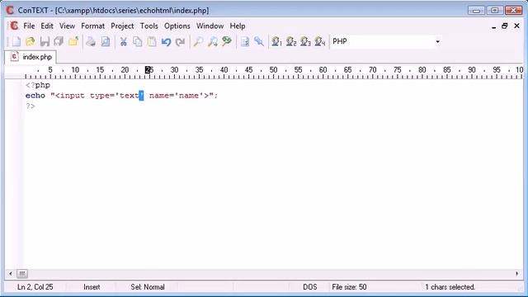Click the word wrap document icon
Viewport: 528px width, 297px height.
(x=245, y=42)
